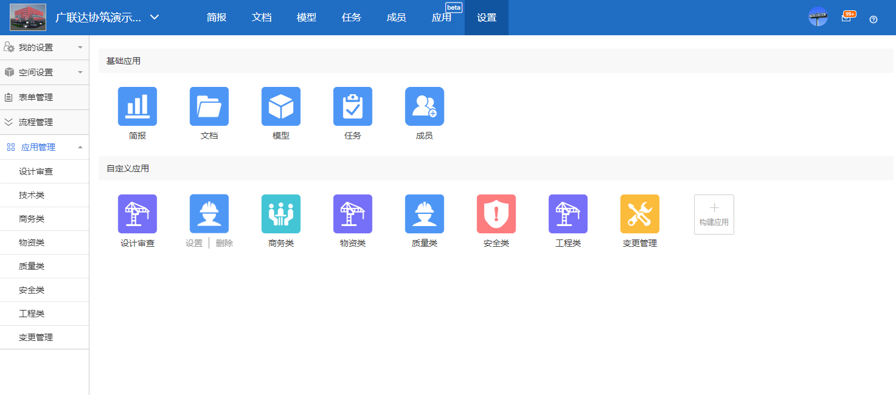This screenshot has width=896, height=395.
Task: Open the 99+ notifications icon
Action: tap(847, 17)
